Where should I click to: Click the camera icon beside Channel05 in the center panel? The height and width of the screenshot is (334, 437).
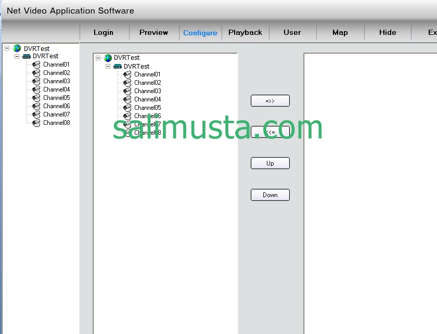point(127,108)
